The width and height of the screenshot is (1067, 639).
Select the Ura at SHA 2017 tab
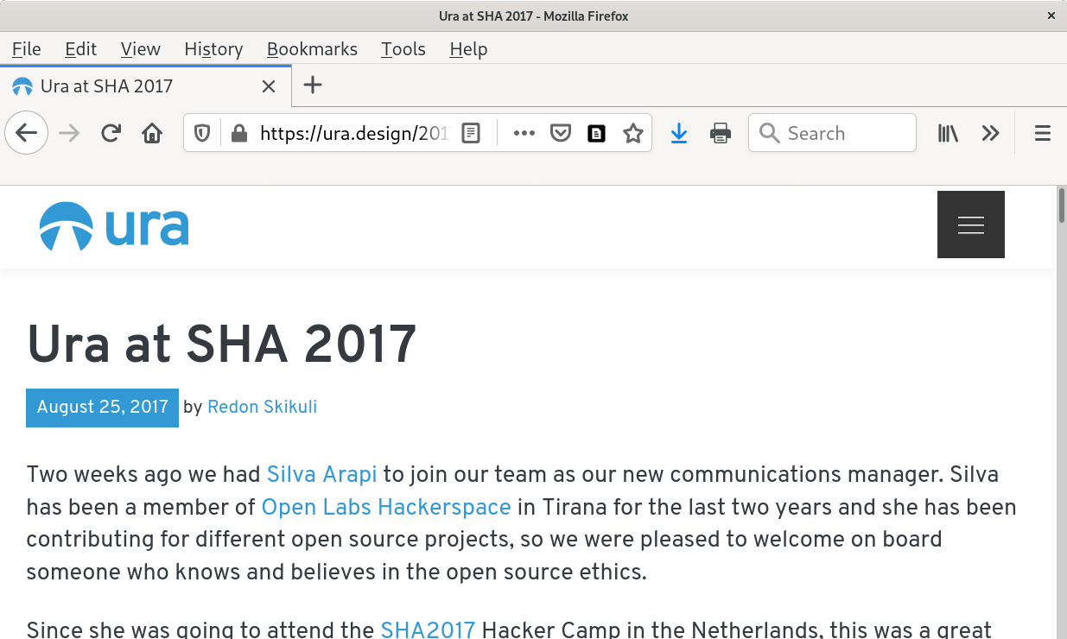click(145, 86)
